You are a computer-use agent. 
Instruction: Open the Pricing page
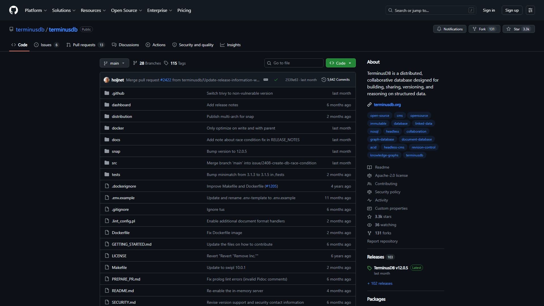click(184, 10)
